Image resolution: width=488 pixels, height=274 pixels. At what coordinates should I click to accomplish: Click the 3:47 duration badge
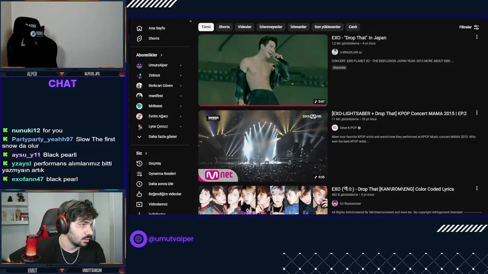pos(319,102)
